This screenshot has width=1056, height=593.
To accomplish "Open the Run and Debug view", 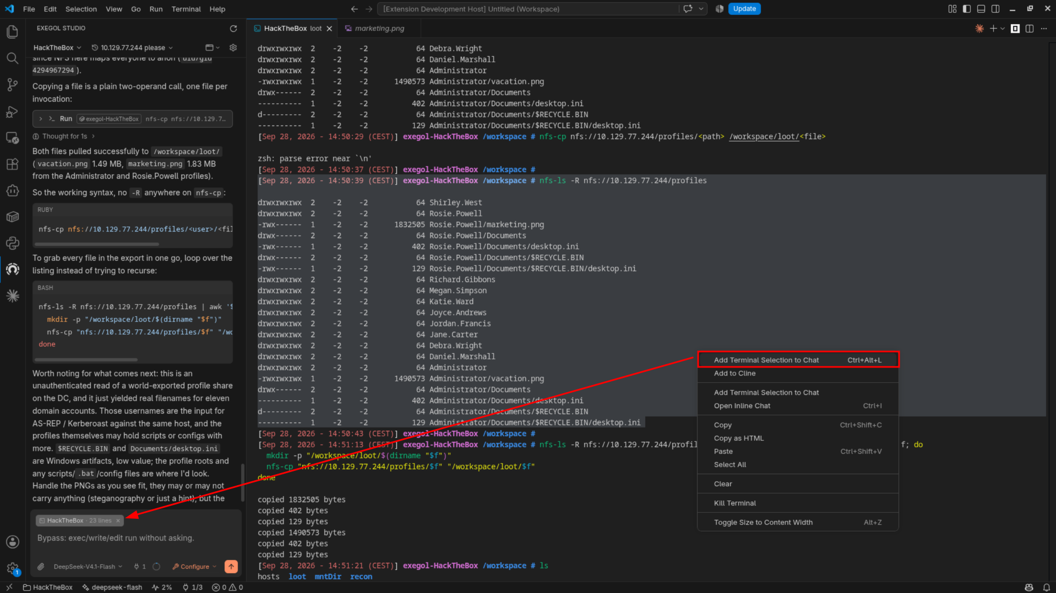I will [x=12, y=112].
